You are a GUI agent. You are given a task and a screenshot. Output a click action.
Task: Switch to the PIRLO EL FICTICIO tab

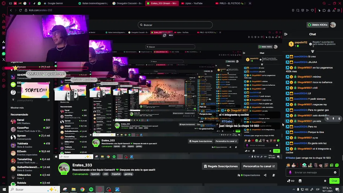point(230,3)
